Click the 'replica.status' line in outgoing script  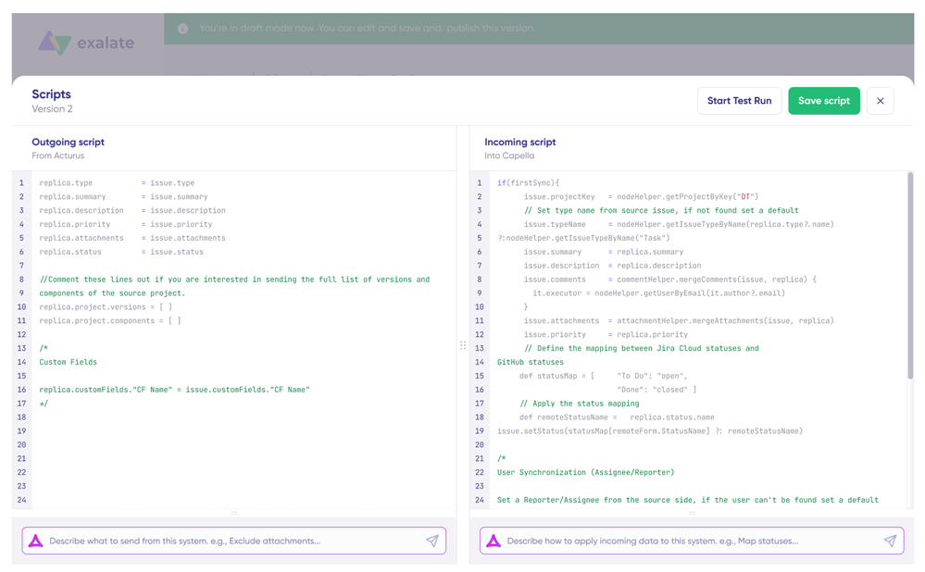coord(120,252)
